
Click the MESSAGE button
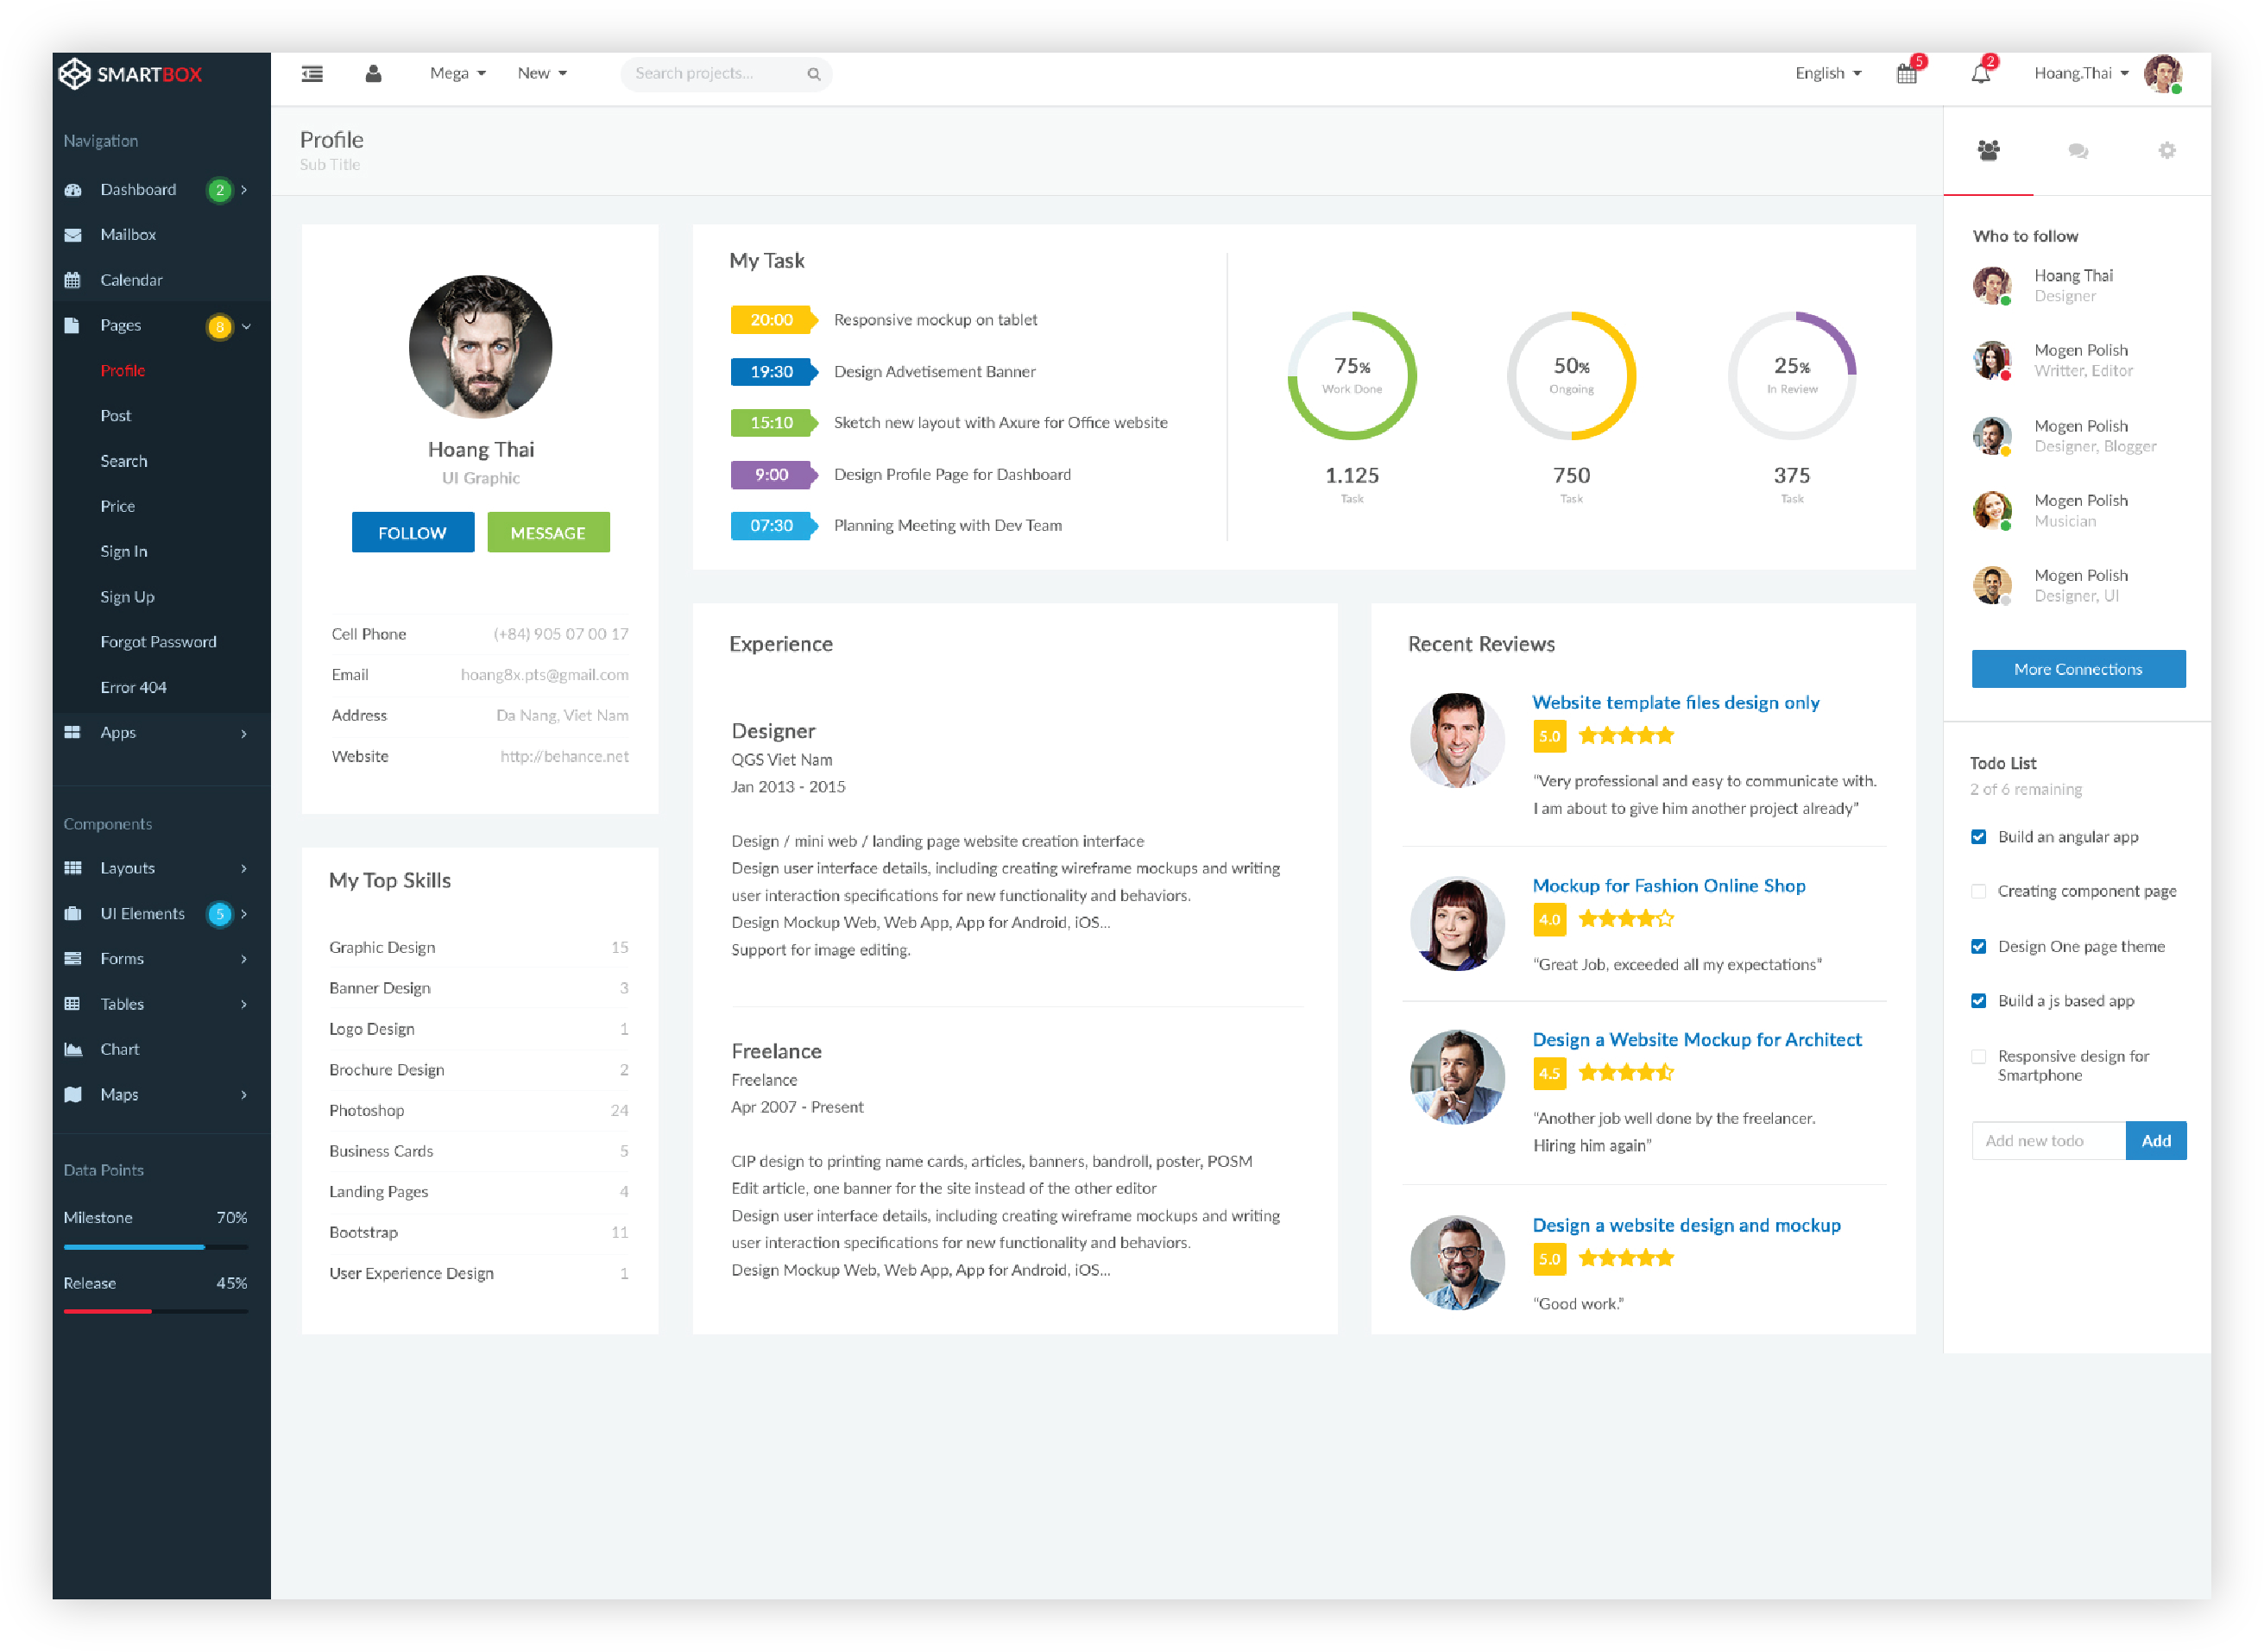[549, 533]
